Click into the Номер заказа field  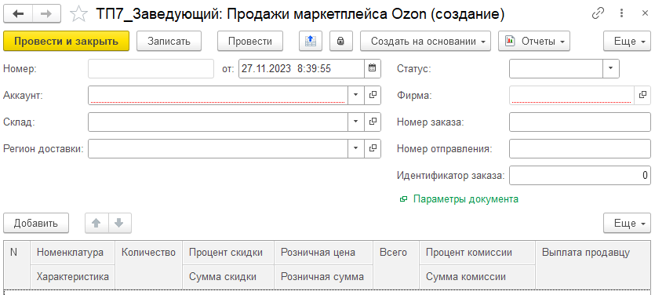point(580,122)
